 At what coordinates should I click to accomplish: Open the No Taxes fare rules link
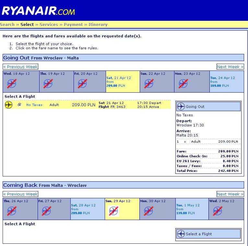pos(34,105)
